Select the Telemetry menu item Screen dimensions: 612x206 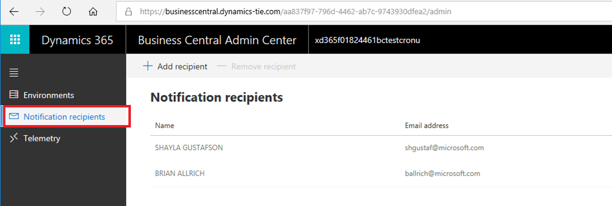point(42,138)
